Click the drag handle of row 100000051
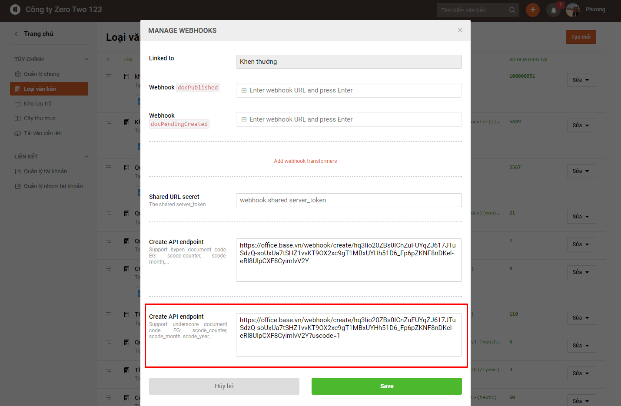The width and height of the screenshot is (621, 406). (x=109, y=76)
